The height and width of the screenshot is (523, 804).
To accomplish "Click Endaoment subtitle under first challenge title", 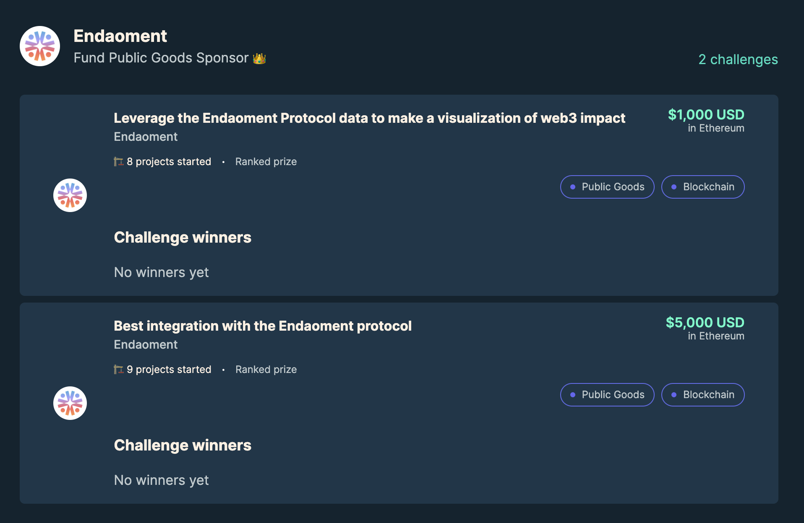I will 146,137.
